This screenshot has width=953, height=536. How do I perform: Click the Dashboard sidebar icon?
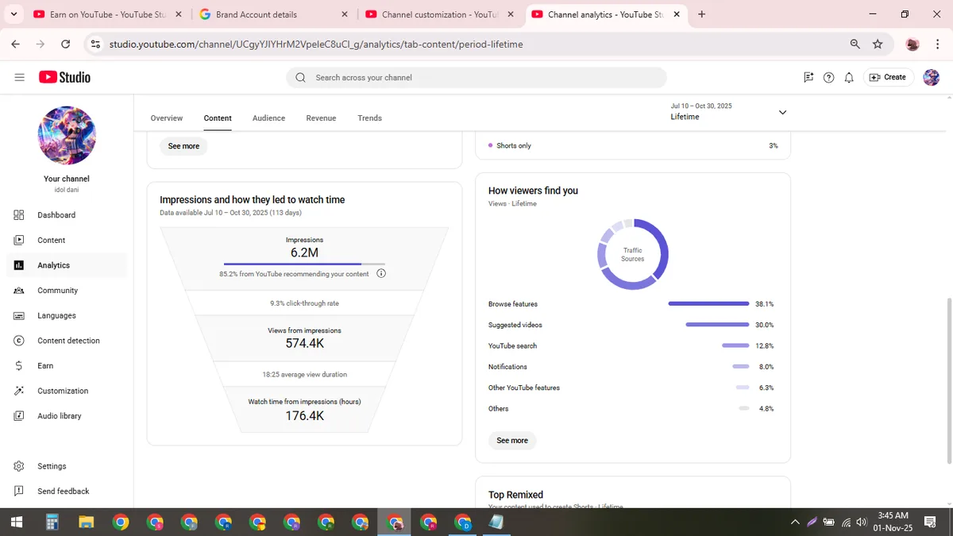point(19,215)
